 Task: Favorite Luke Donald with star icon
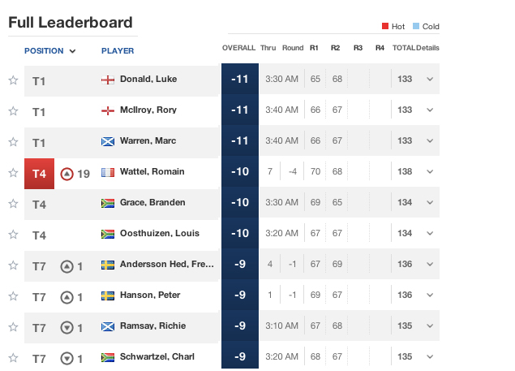tap(13, 80)
